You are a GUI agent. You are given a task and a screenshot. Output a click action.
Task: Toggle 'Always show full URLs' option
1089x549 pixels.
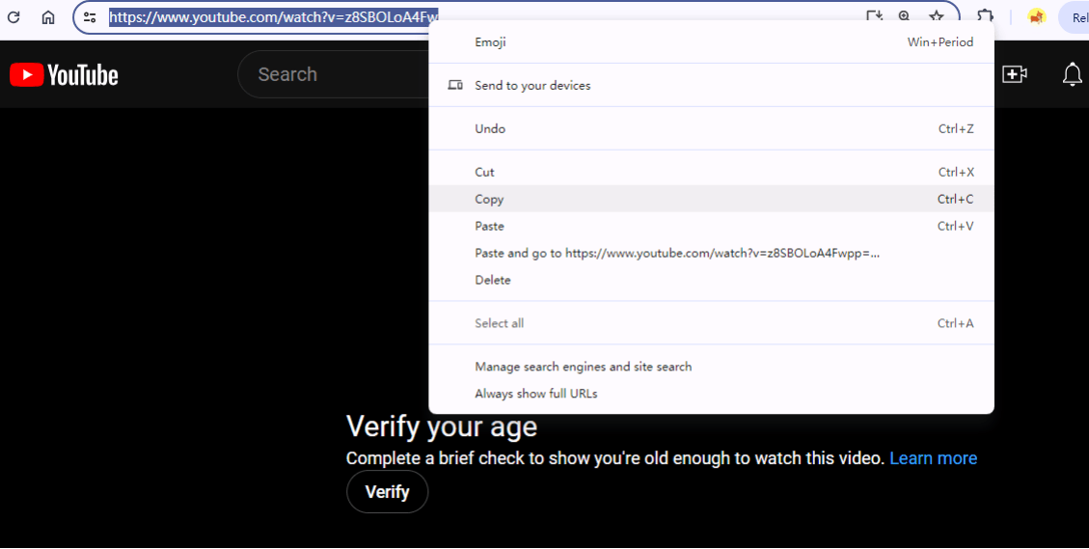point(535,394)
